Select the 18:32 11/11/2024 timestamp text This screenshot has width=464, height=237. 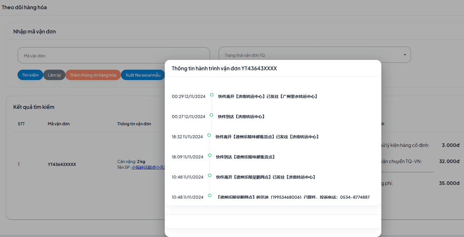pyautogui.click(x=188, y=137)
